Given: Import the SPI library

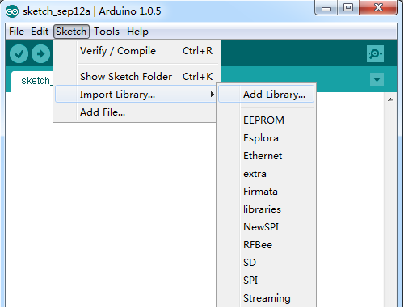Looking at the screenshot, I should pyautogui.click(x=266, y=281).
